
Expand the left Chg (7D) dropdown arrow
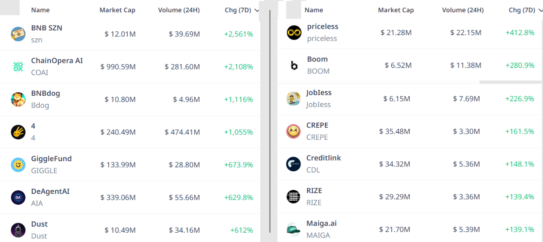[257, 11]
